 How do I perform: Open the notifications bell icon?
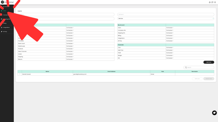(x=210, y=2)
